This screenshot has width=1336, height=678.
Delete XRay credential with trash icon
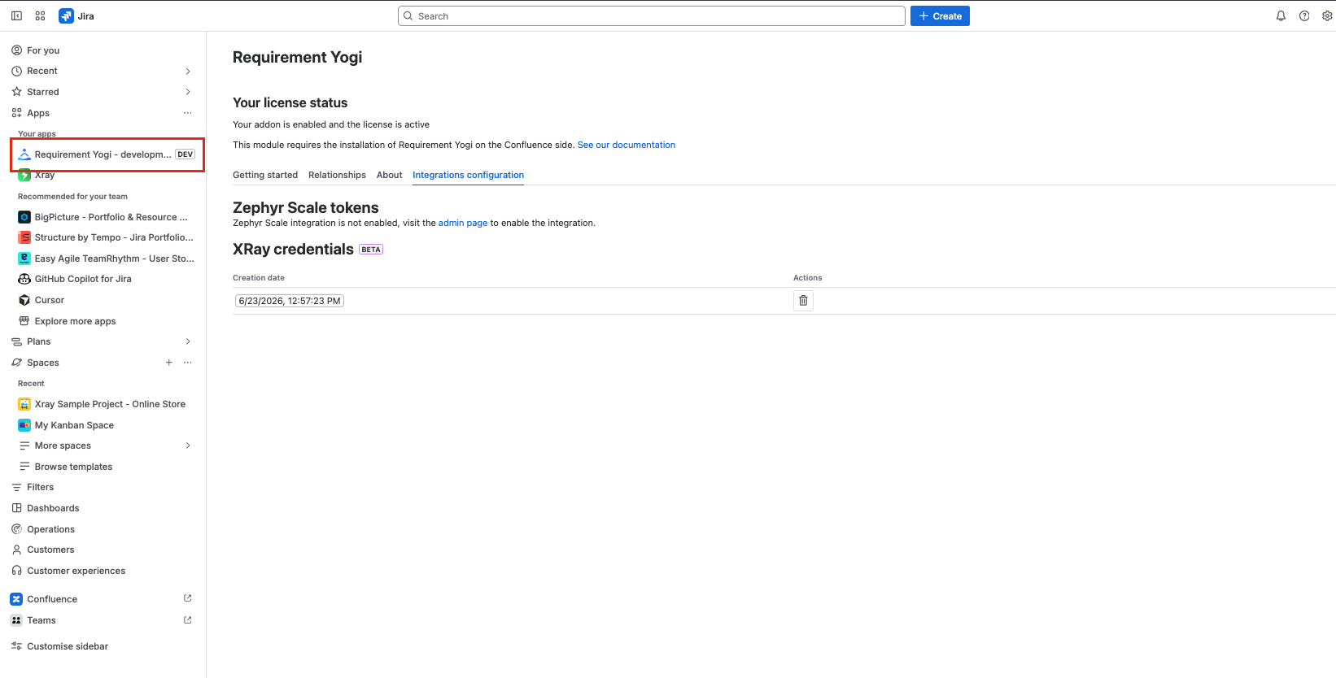[803, 301]
